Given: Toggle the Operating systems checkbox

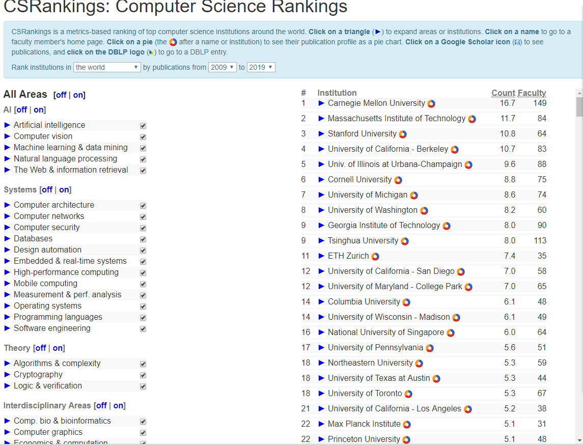Looking at the screenshot, I should (x=143, y=307).
